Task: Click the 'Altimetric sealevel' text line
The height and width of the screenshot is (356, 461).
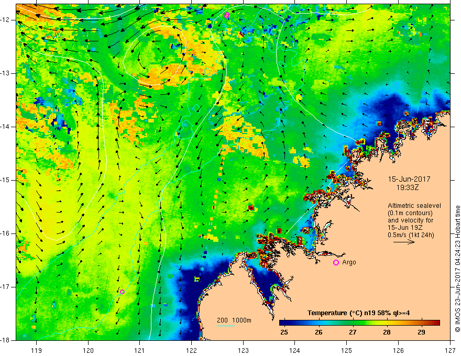Action: tap(414, 206)
